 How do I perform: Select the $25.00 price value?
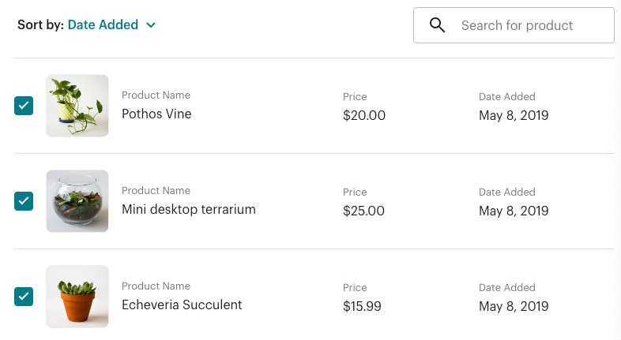tap(364, 211)
